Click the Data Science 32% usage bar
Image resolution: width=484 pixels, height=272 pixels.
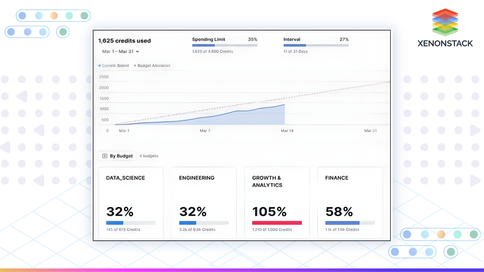(x=130, y=223)
